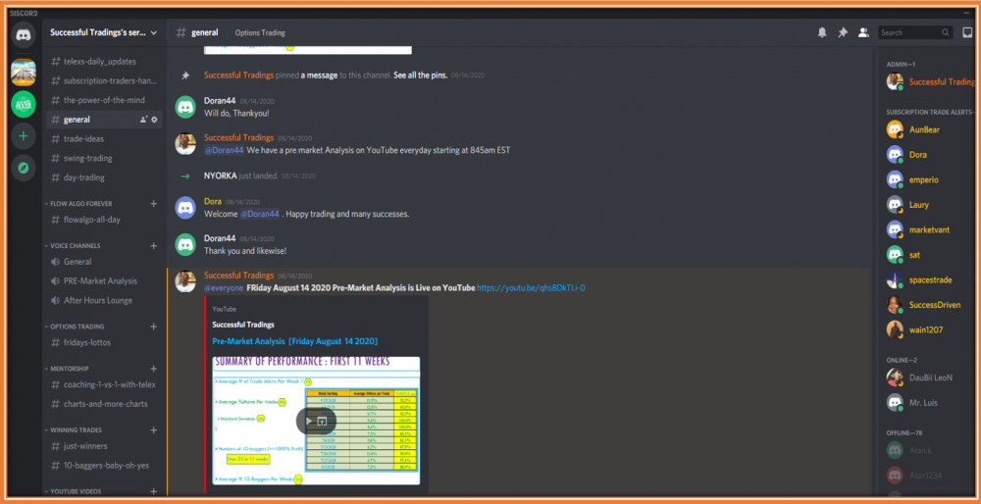Image resolution: width=981 pixels, height=504 pixels.
Task: Click sat avatar in member list
Action: [896, 255]
